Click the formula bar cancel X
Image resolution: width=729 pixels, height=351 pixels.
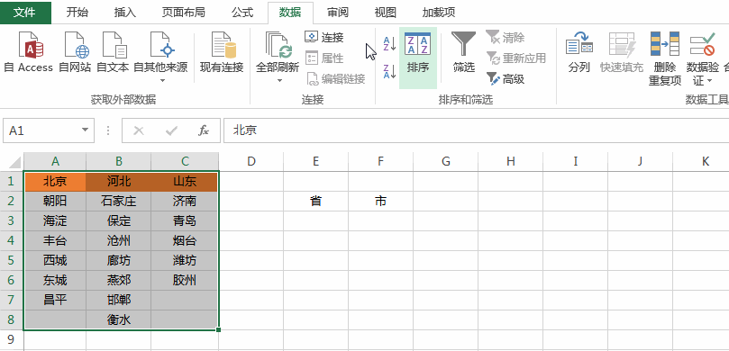[x=139, y=130]
